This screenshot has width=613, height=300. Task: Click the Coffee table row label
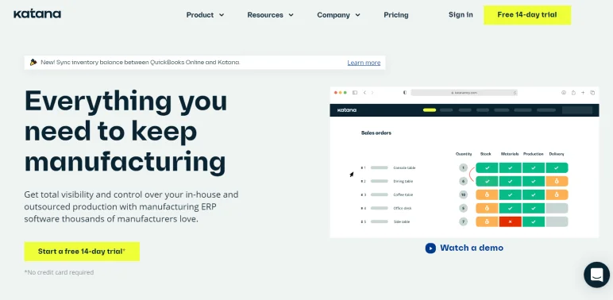pyautogui.click(x=403, y=194)
